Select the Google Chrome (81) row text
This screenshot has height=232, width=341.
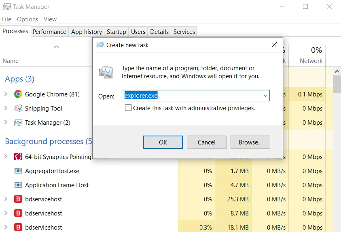(x=52, y=94)
